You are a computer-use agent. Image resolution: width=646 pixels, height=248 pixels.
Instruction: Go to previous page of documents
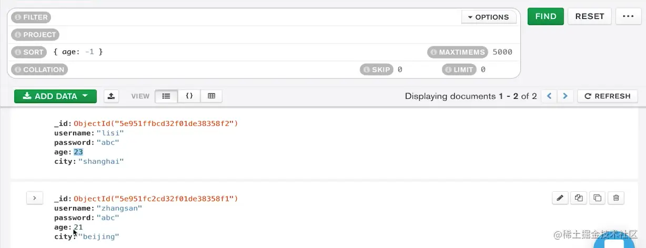(549, 96)
